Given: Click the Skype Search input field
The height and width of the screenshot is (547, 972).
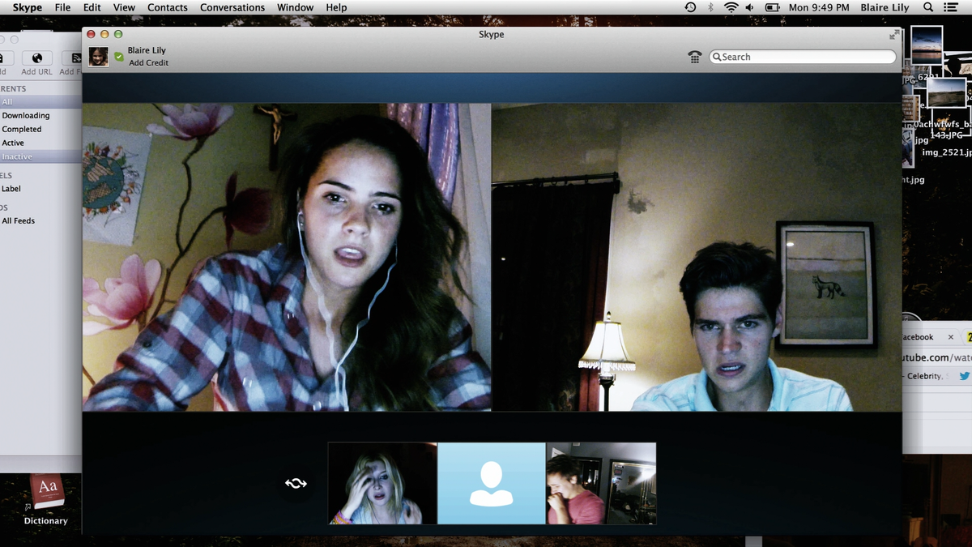Looking at the screenshot, I should (803, 57).
